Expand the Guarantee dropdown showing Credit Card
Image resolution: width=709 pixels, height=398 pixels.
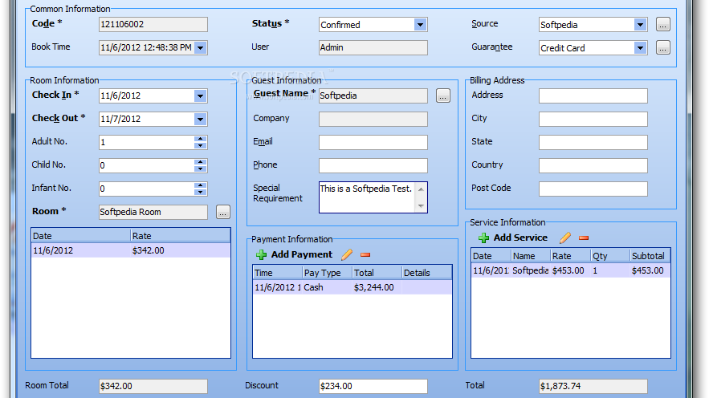[x=640, y=48]
